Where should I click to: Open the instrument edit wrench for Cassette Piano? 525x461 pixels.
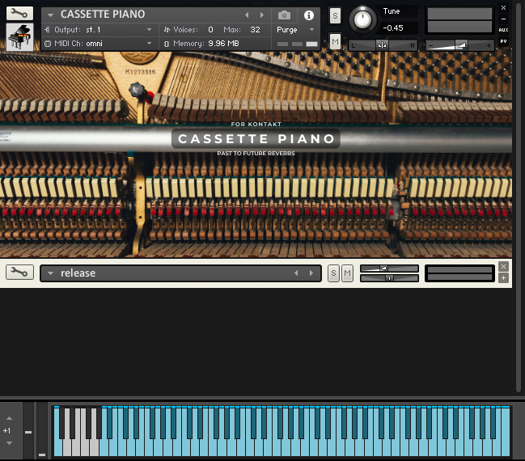coord(19,14)
